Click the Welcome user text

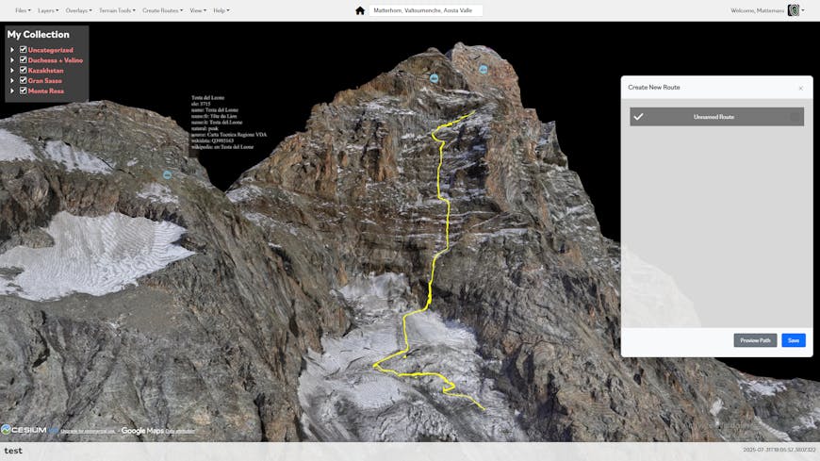point(757,10)
